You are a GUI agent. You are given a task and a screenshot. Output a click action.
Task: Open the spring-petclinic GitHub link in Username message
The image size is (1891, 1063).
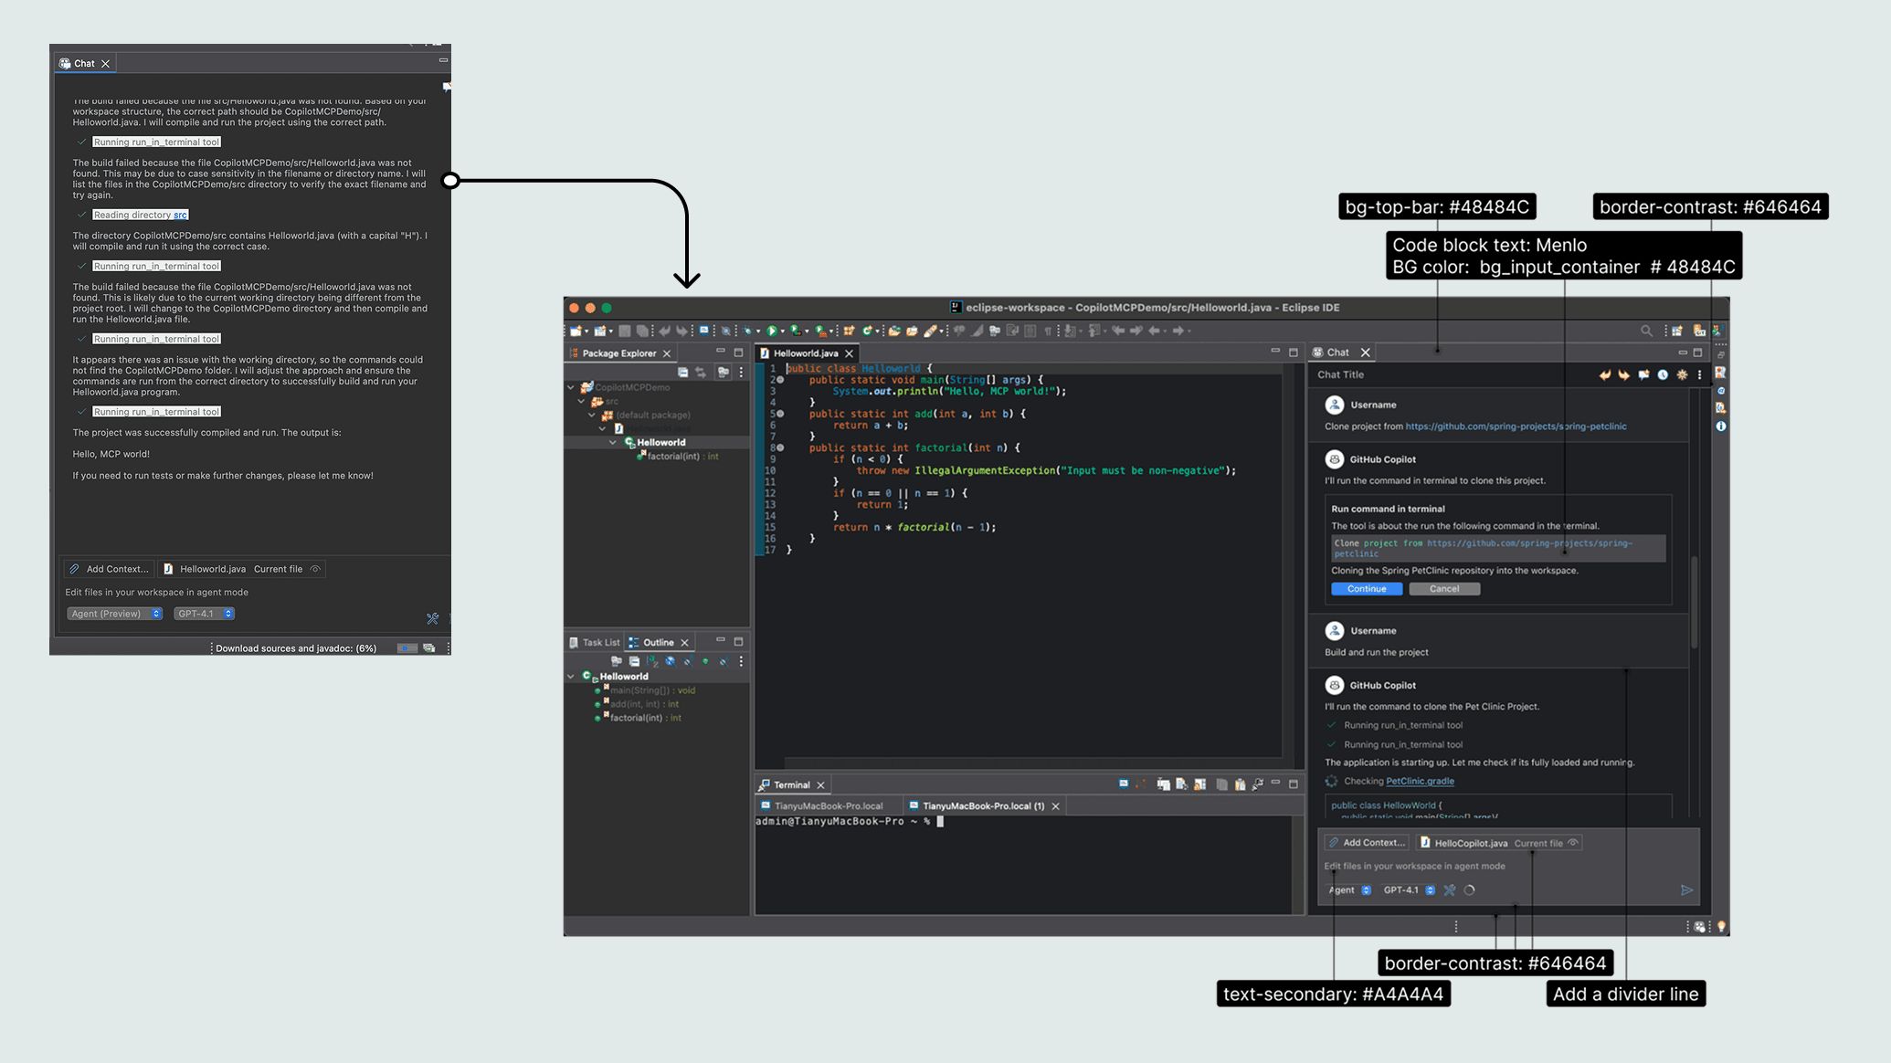pos(1516,426)
